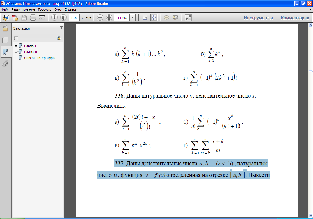This screenshot has height=219, width=313.
Task: Select the Глава I bookmark
Action: (30, 46)
